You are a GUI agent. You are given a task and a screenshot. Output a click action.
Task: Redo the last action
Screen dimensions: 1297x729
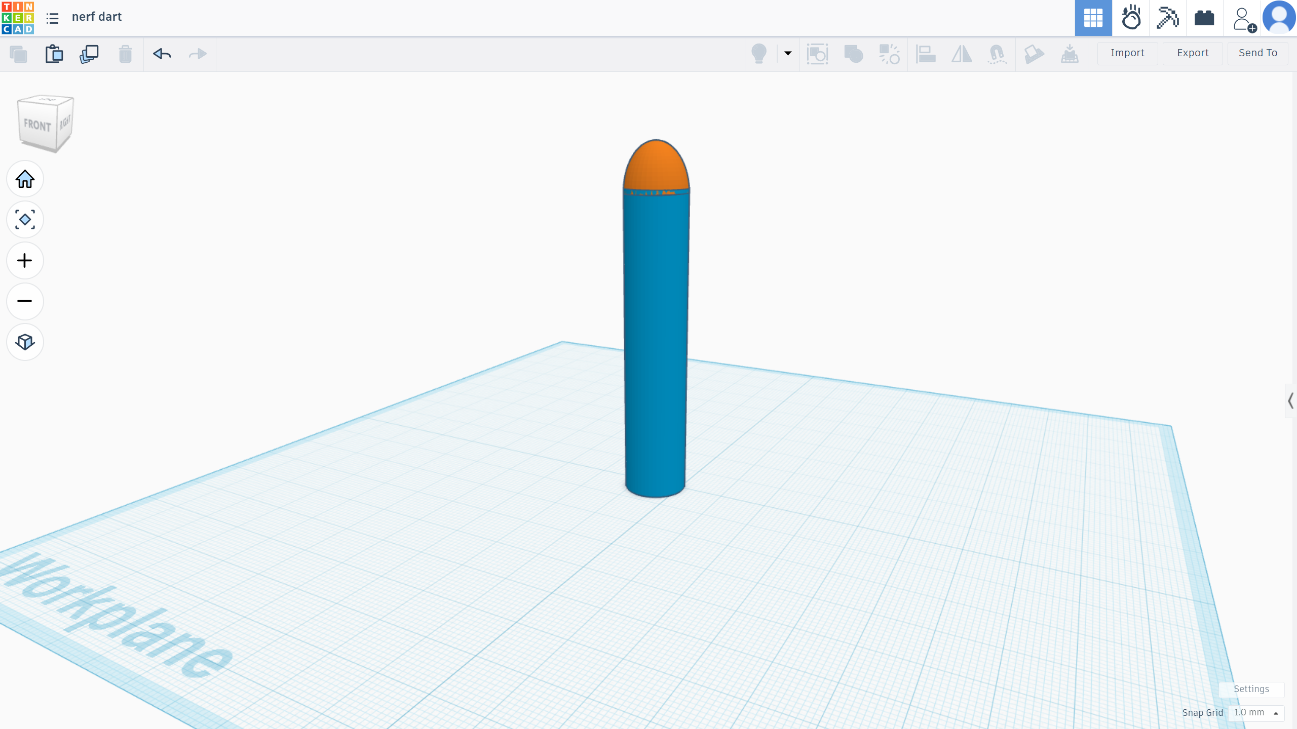198,54
